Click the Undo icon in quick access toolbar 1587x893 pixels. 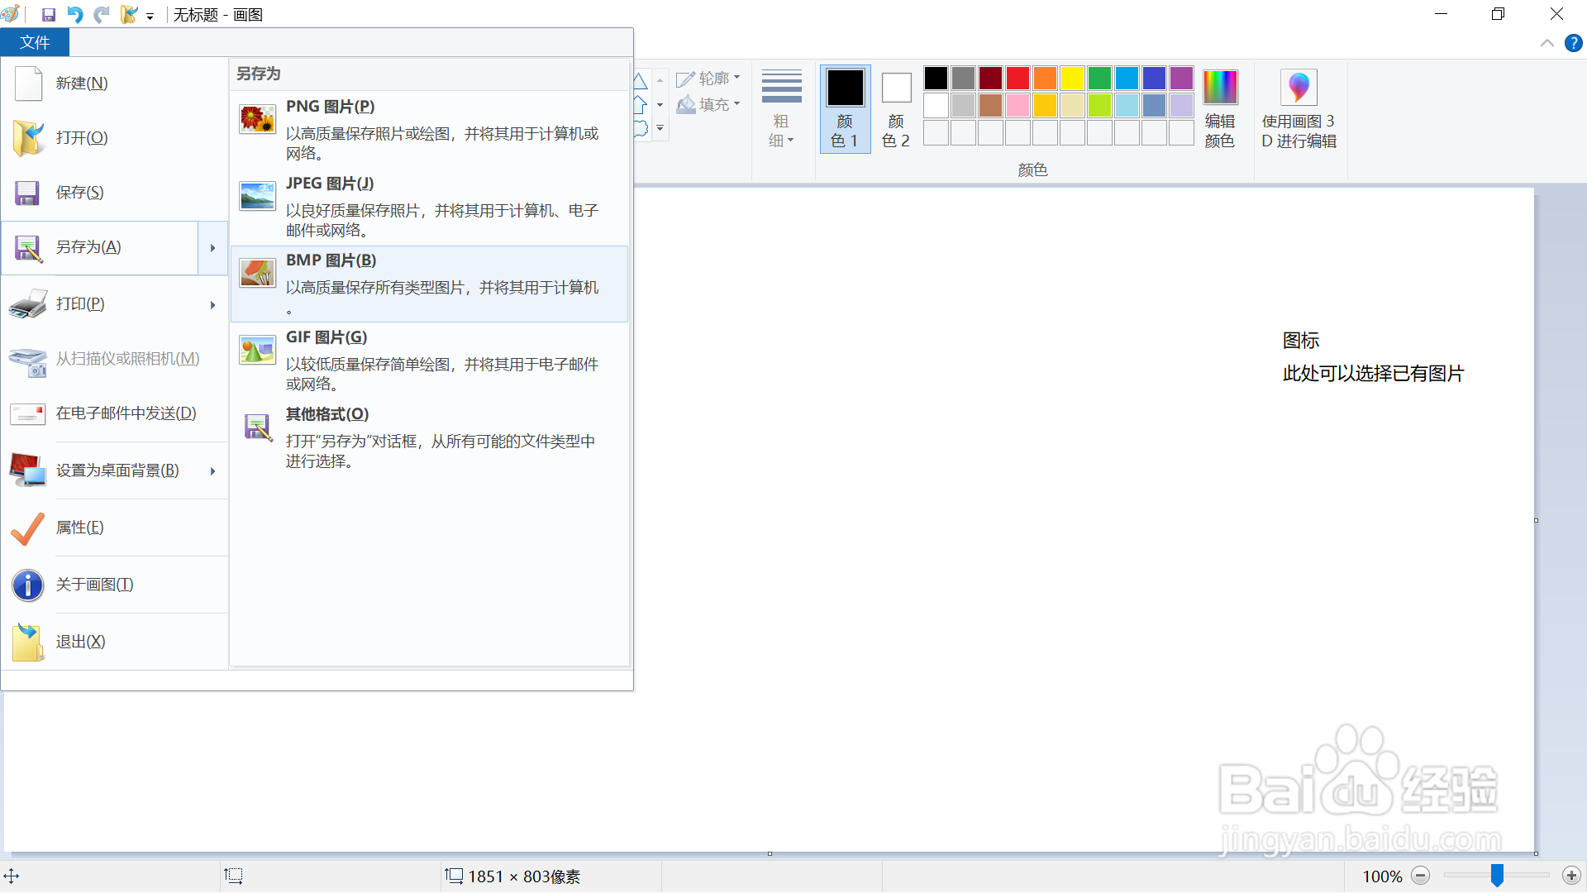tap(74, 14)
